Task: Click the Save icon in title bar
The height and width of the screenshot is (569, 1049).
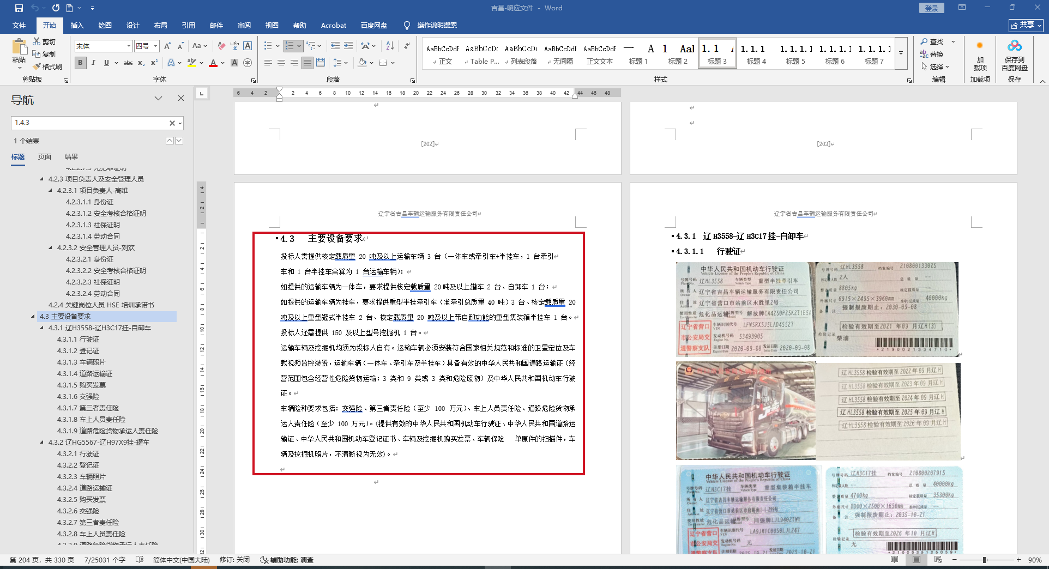Action: (19, 8)
